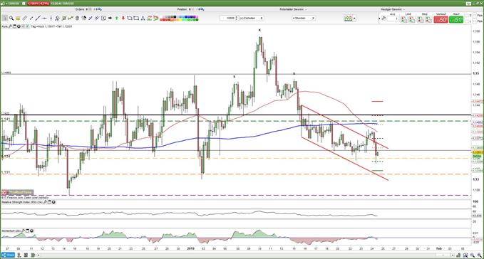484x259 pixels.
Task: Click the bottom horizontal chart scrollbar
Action: coord(245,255)
